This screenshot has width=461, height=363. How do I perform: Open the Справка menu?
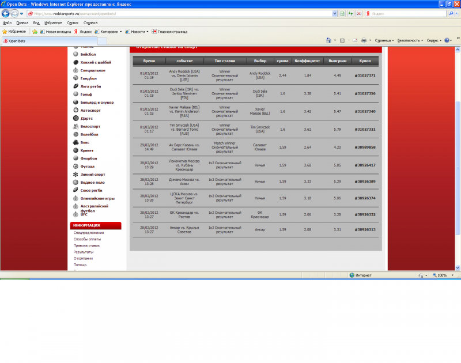tap(90, 22)
